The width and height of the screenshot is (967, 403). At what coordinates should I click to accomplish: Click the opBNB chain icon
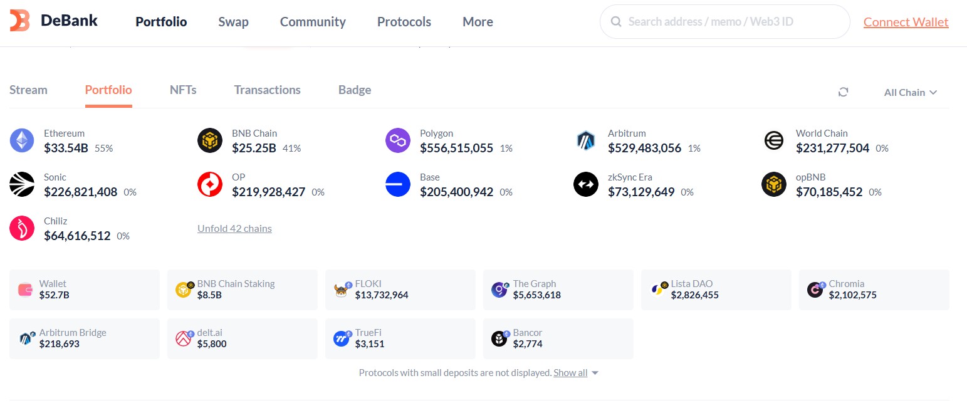coord(774,184)
